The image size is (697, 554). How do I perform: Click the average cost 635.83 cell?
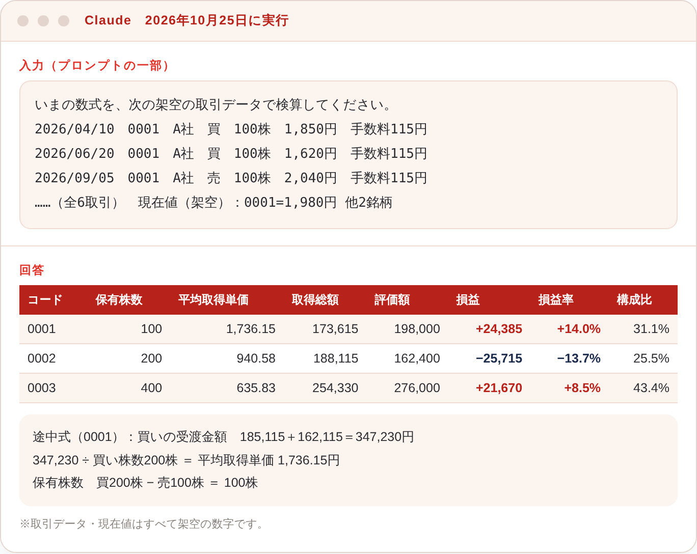256,388
